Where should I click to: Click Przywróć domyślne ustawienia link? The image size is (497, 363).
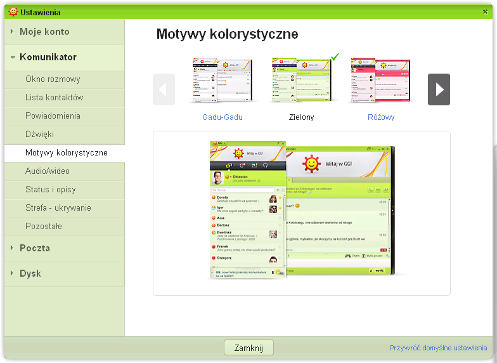(x=439, y=348)
